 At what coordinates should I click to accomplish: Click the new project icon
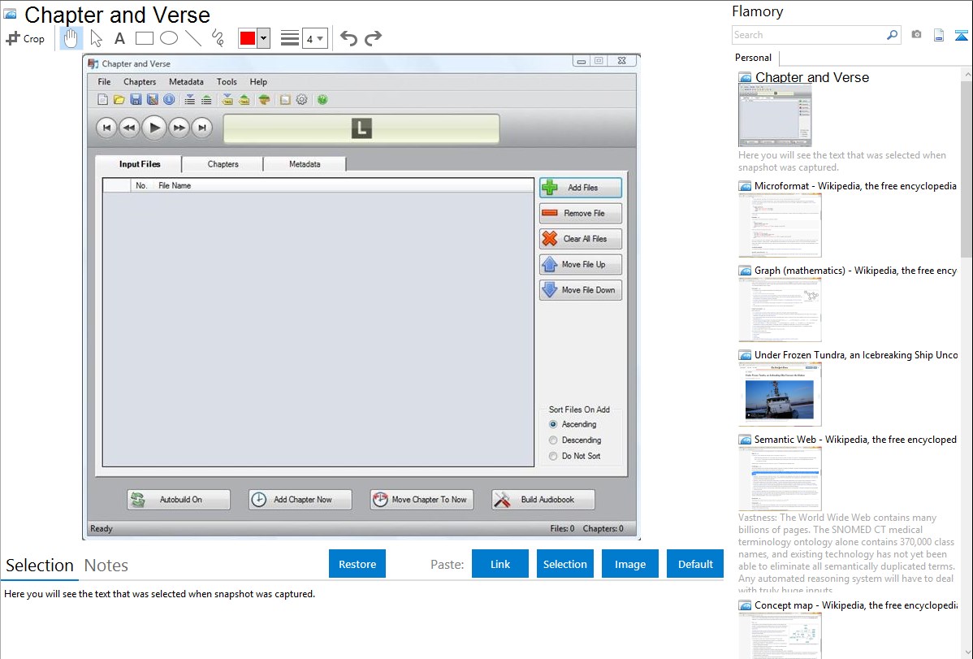(x=103, y=99)
